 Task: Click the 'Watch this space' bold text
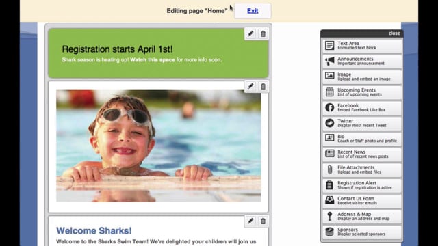click(x=153, y=60)
